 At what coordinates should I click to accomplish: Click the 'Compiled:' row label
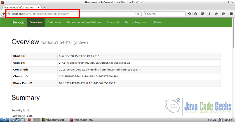[20, 70]
